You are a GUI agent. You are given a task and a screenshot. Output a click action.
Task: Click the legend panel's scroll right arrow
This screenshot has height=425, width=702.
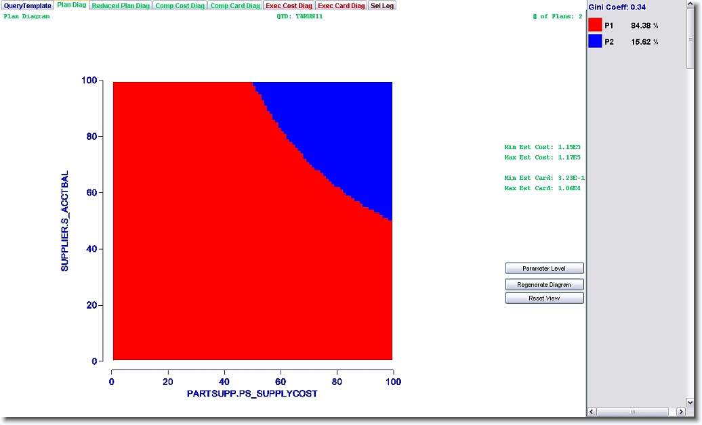681,411
